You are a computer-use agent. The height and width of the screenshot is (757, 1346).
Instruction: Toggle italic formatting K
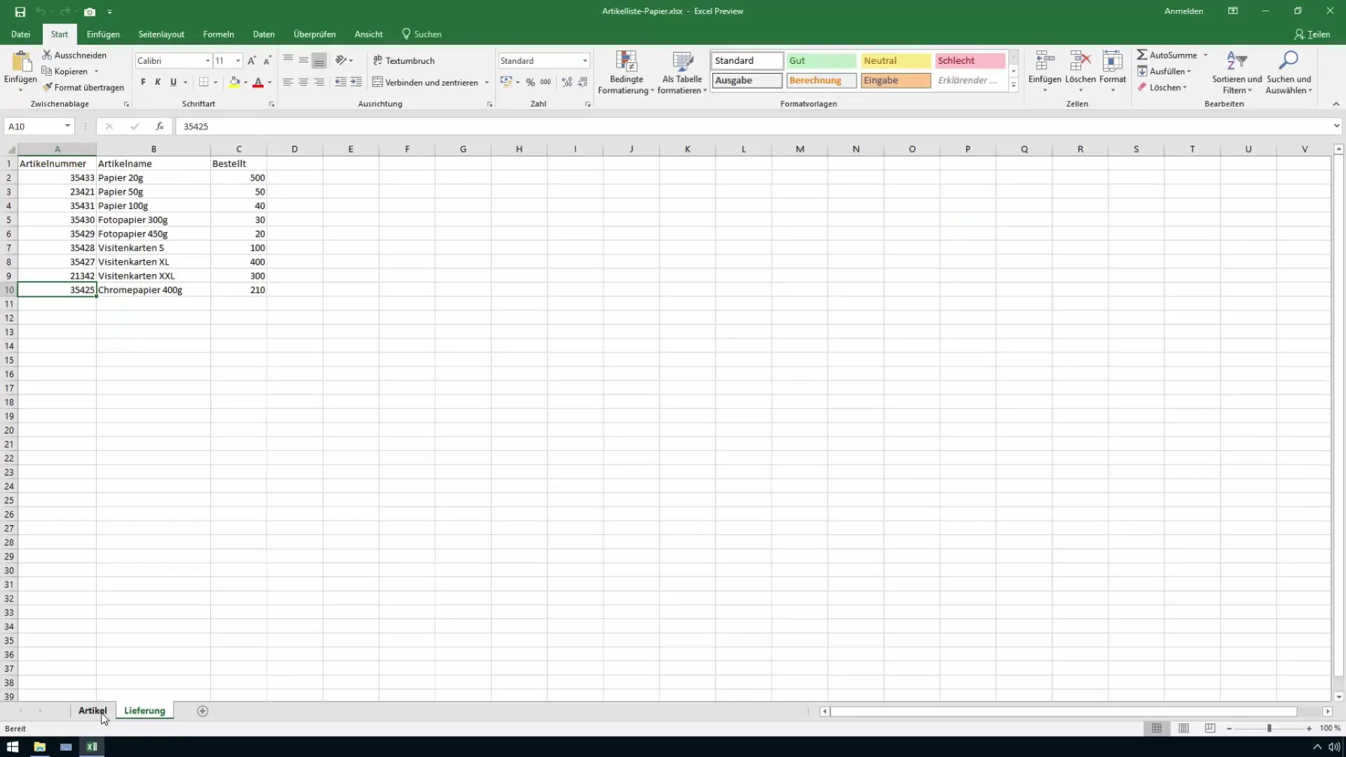[x=158, y=82]
